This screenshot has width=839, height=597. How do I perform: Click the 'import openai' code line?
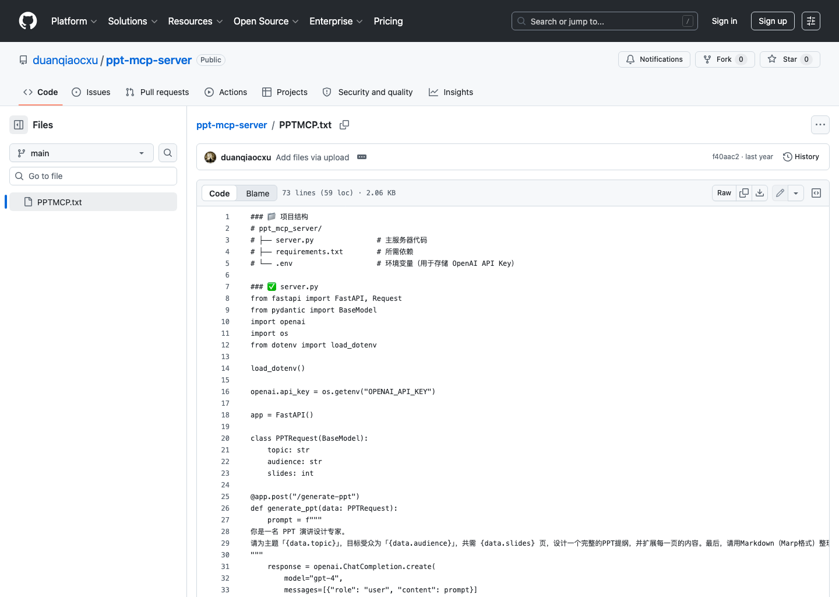pos(278,322)
